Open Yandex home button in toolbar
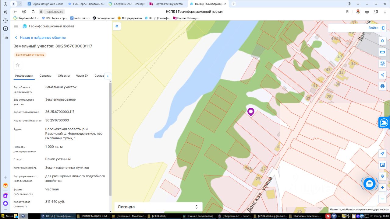The height and width of the screenshot is (219, 390). (x=24, y=12)
